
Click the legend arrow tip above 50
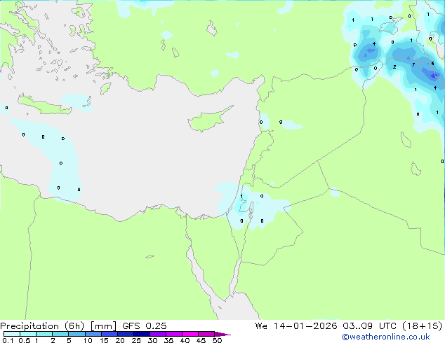[222, 334]
